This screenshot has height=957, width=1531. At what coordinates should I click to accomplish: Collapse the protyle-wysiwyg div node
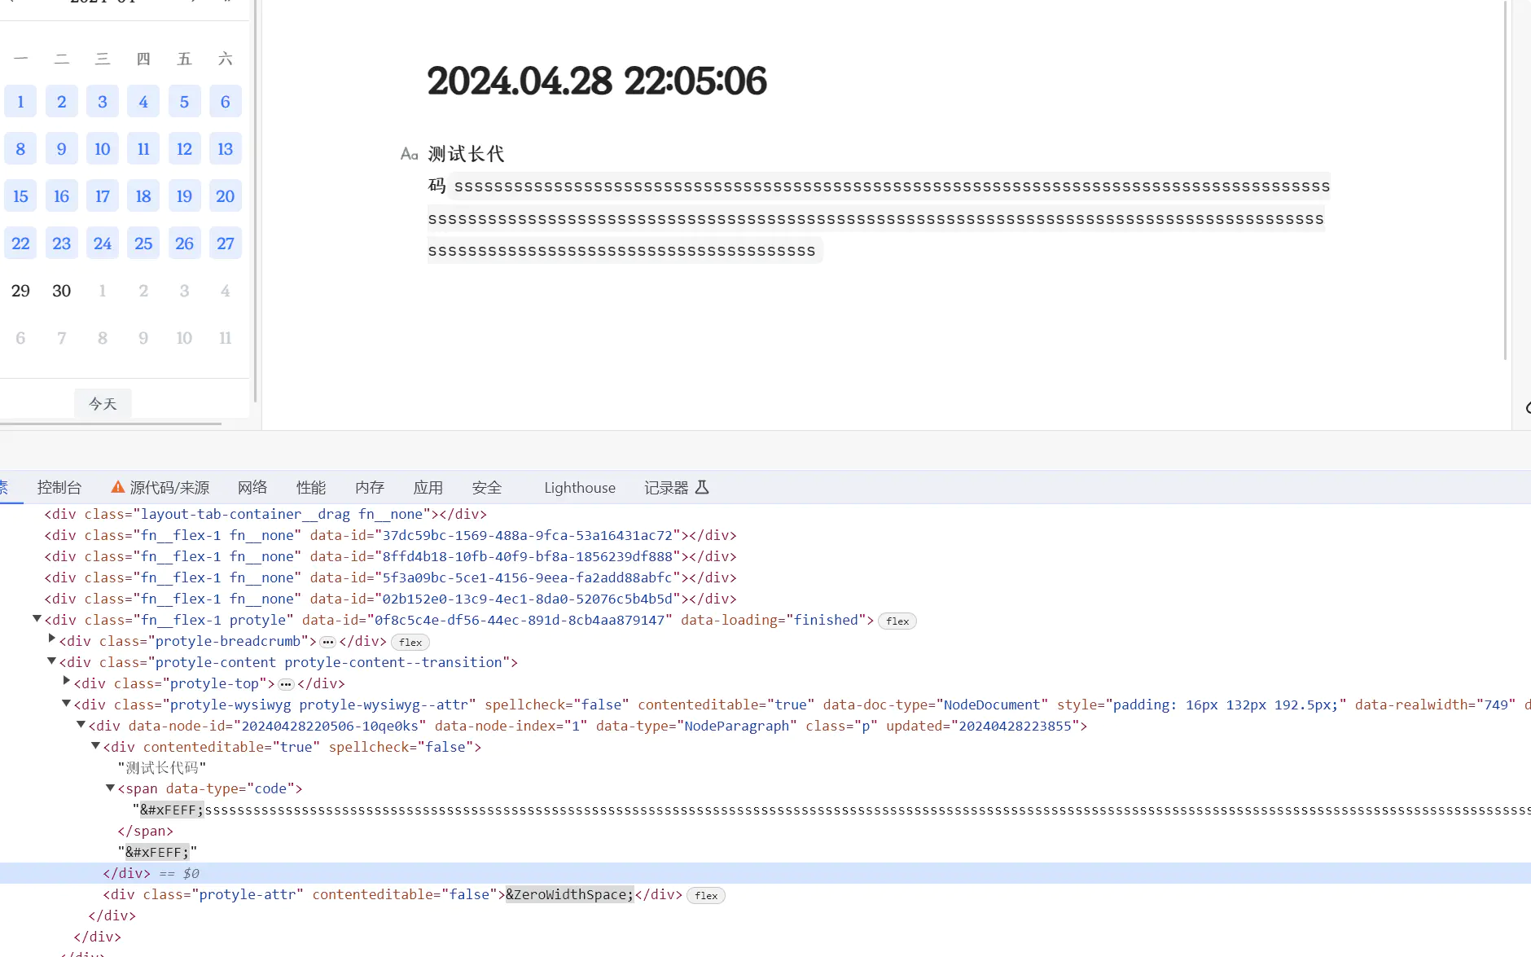click(65, 704)
